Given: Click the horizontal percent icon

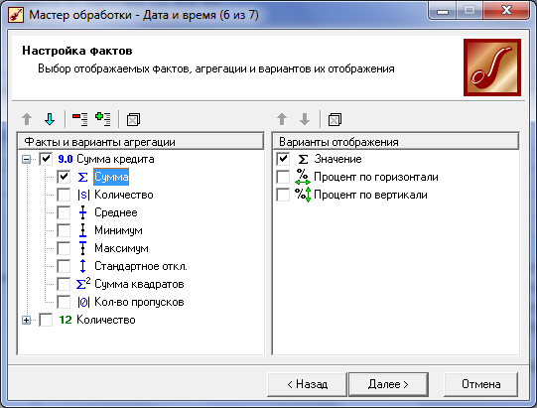Looking at the screenshot, I should pyautogui.click(x=303, y=177).
